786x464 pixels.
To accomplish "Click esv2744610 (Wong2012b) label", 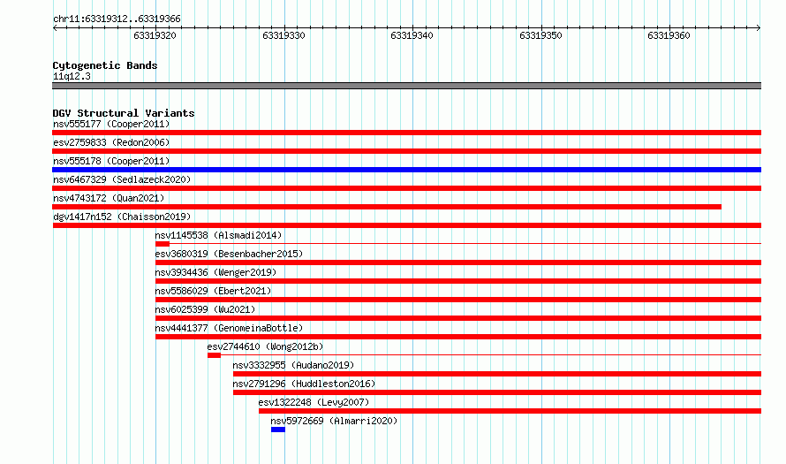I will coord(265,346).
